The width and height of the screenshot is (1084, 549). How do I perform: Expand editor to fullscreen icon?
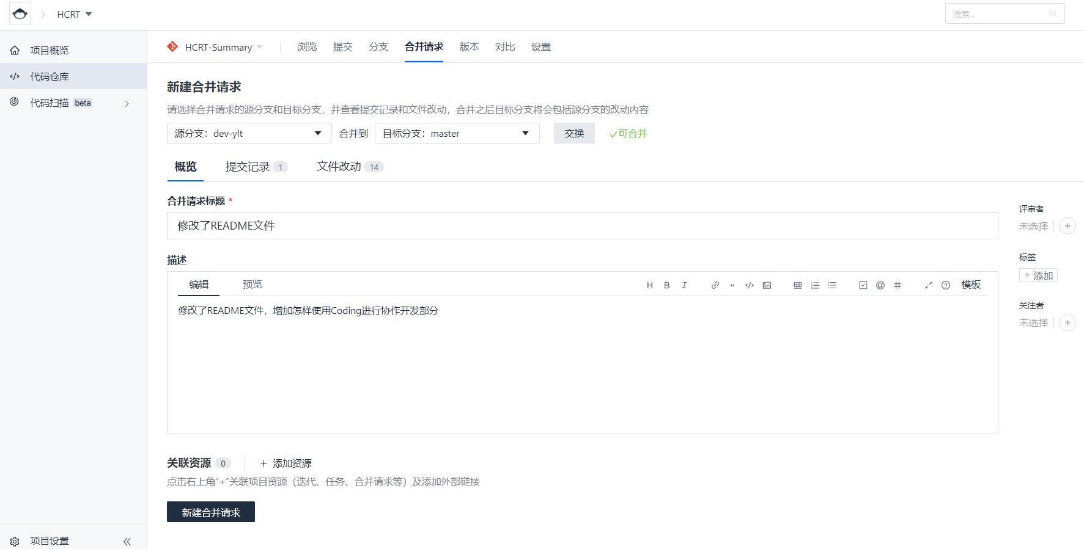coord(929,285)
